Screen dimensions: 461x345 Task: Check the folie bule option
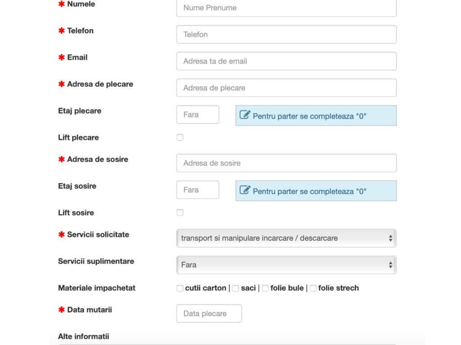click(265, 288)
